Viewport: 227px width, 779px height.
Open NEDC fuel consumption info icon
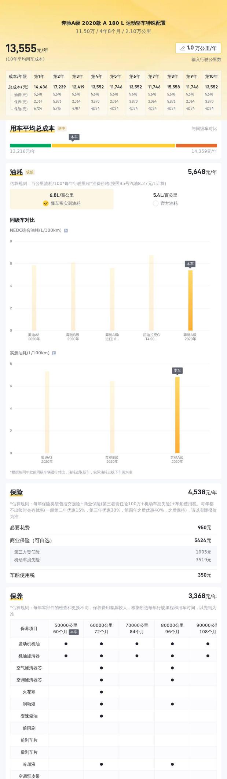66,230
